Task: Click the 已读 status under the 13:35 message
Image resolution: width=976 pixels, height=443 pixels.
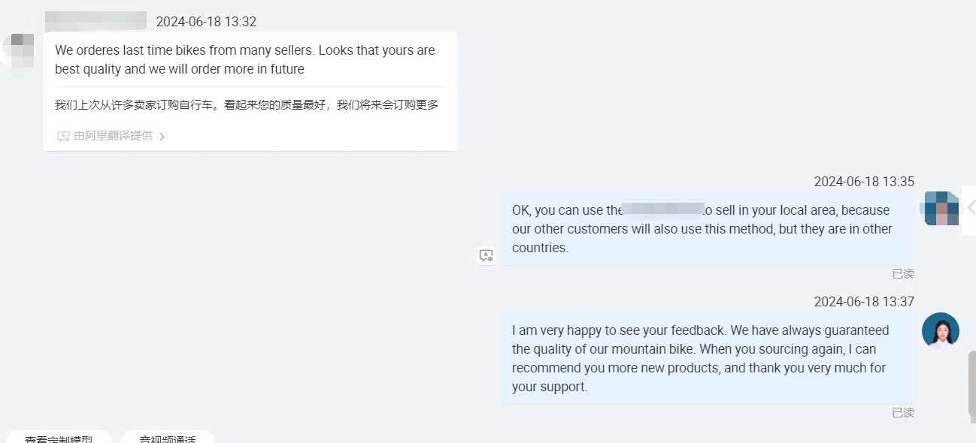Action: click(902, 274)
